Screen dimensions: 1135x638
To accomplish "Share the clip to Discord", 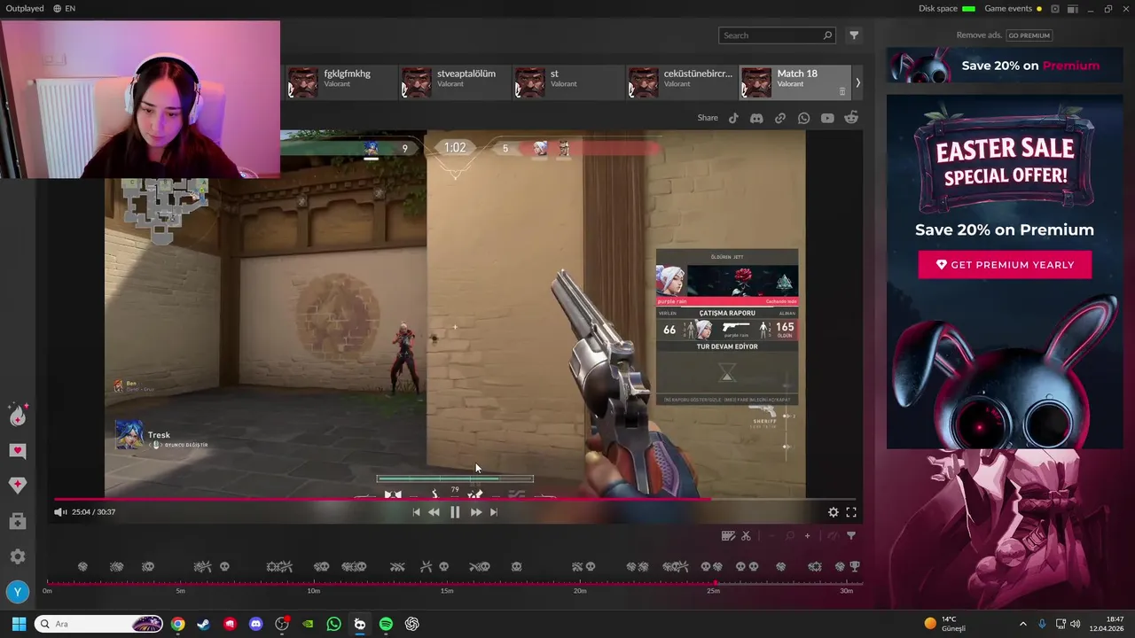I will (x=756, y=118).
